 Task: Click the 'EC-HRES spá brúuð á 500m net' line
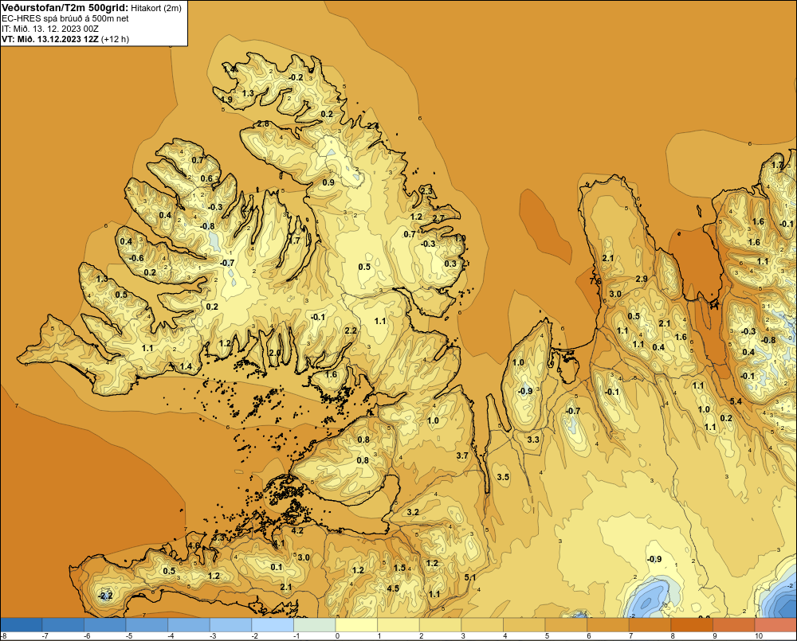tap(65, 18)
